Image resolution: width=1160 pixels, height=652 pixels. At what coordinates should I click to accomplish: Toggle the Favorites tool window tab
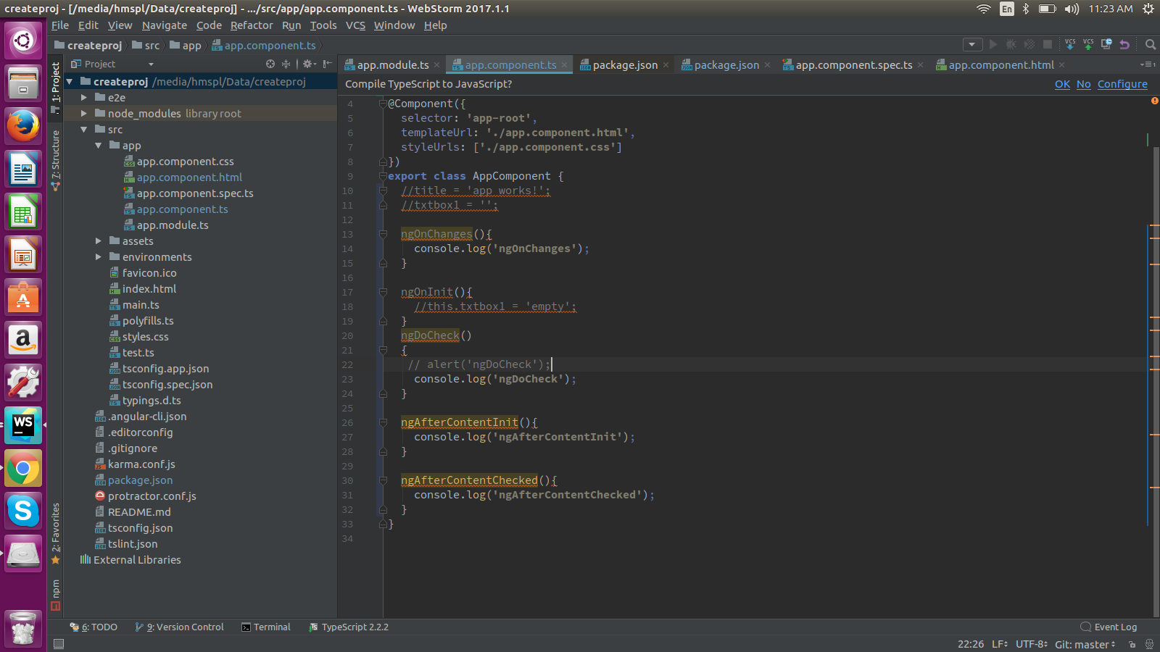point(55,533)
